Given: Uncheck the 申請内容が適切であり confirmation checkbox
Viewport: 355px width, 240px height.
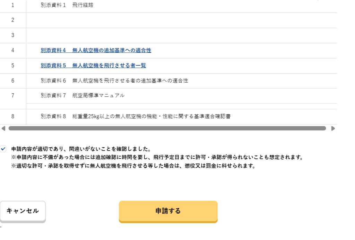Looking at the screenshot, I should (3, 149).
